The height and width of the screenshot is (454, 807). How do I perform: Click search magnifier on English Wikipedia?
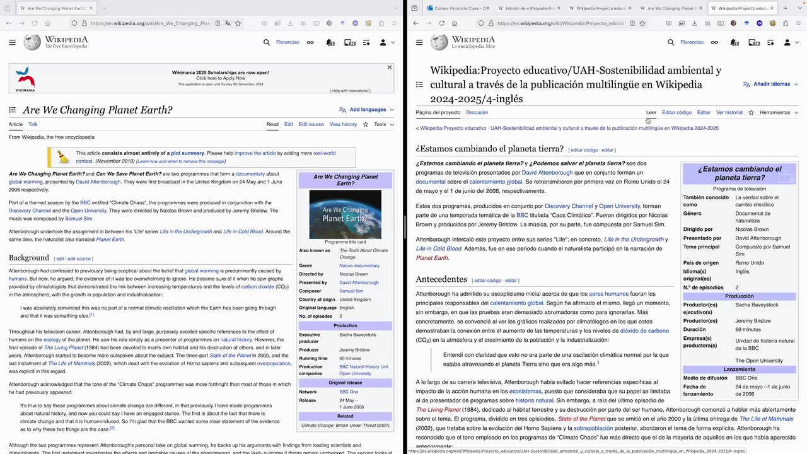267,42
